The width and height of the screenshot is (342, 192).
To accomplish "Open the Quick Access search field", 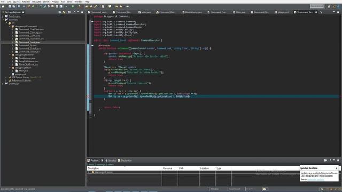I will coord(317,6).
